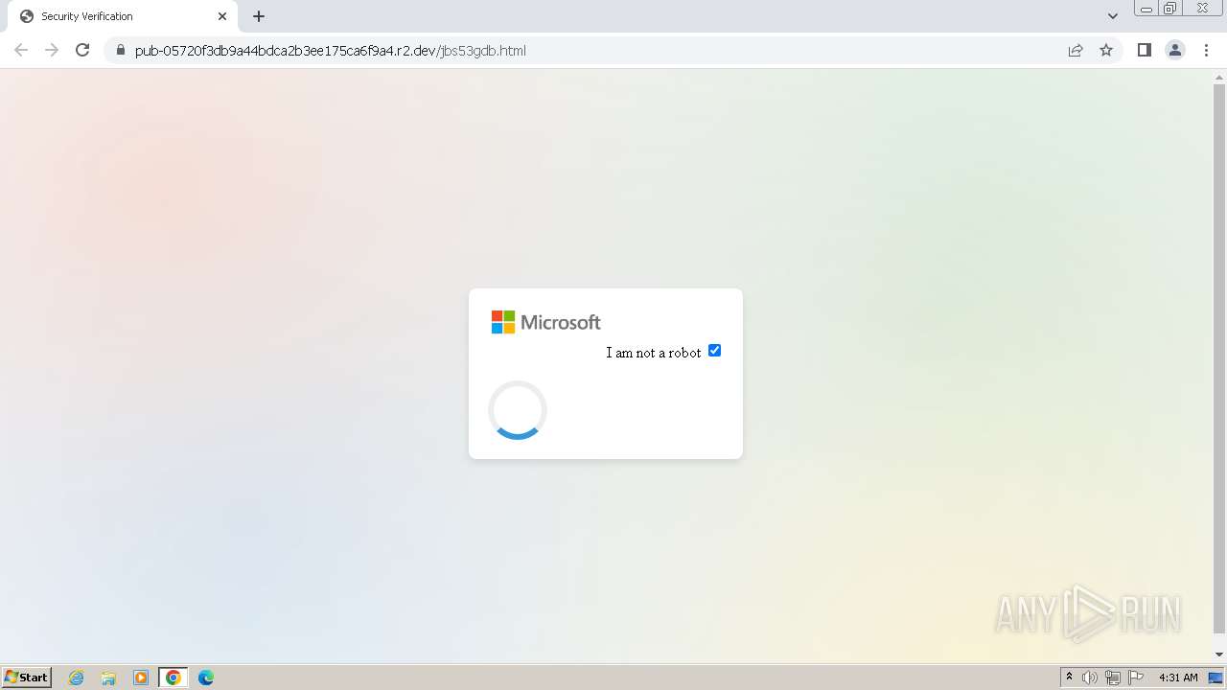Click the Show desktop button
The image size is (1227, 690).
(x=1216, y=678)
